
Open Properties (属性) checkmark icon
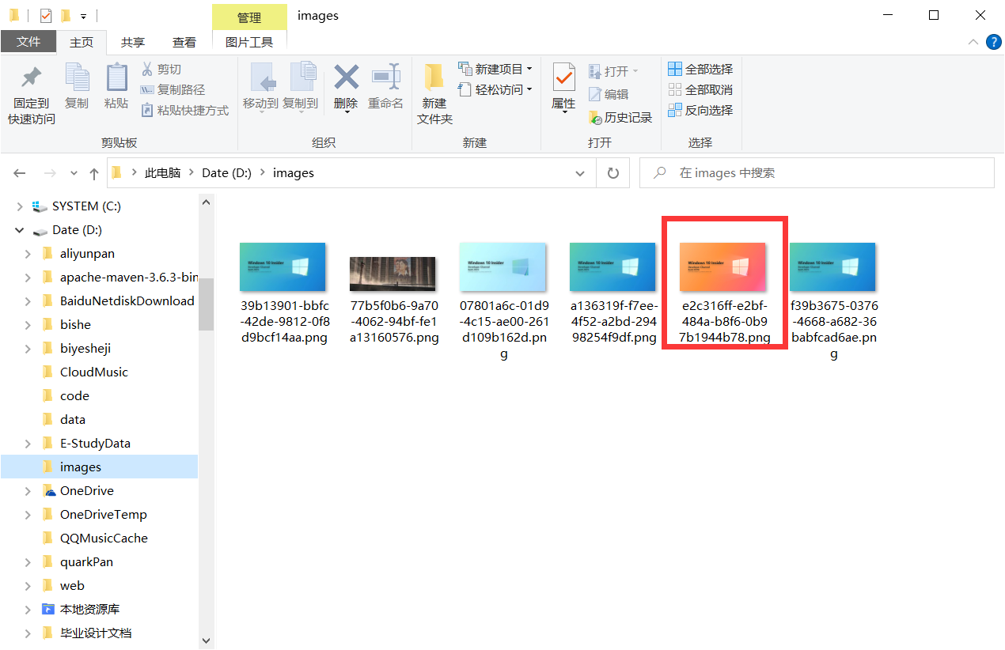tap(563, 78)
